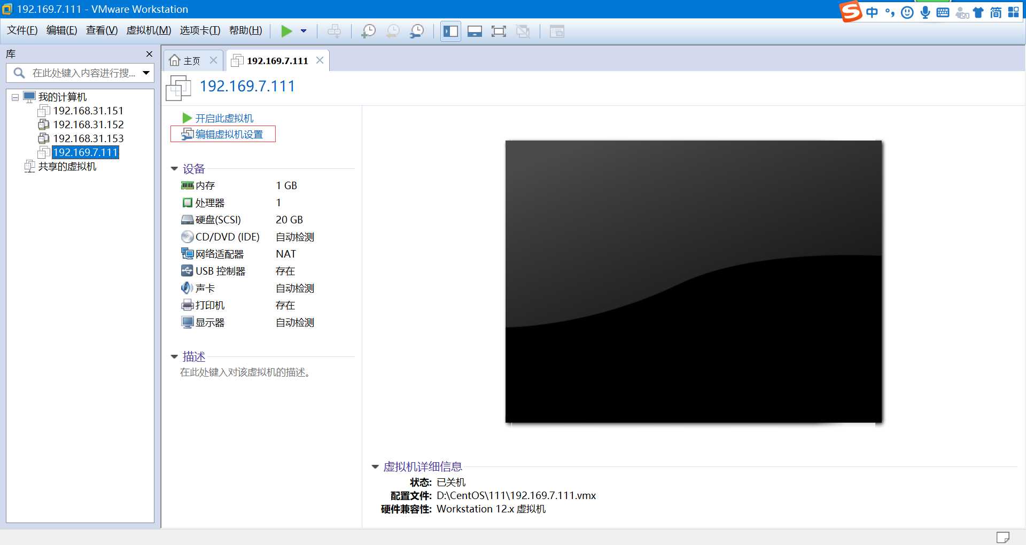Open Sogou toolbox grid icon
Viewport: 1026px width, 545px height.
tap(1014, 12)
